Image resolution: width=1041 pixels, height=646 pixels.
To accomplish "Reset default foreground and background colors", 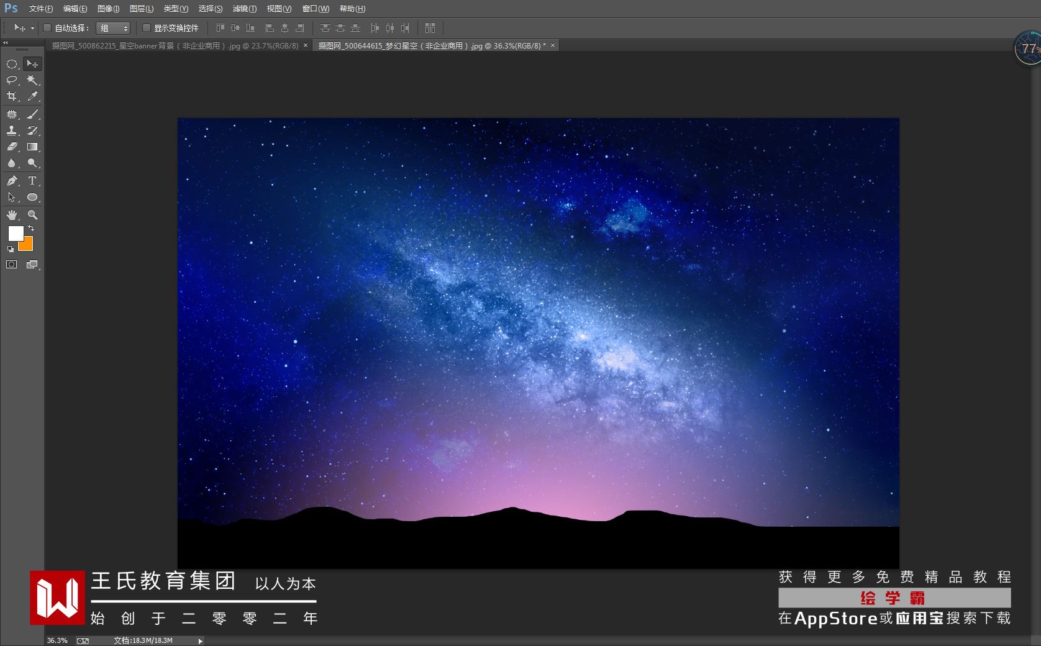I will click(10, 249).
